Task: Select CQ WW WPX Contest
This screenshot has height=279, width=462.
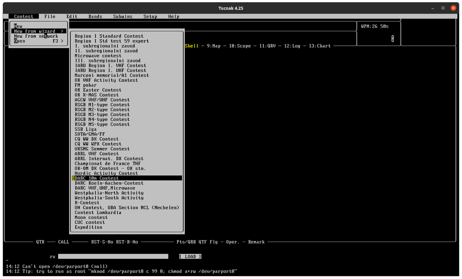Action: tap(127, 144)
